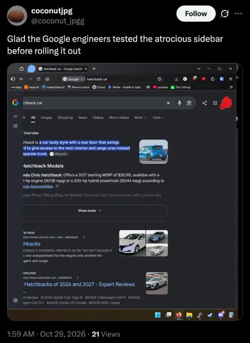Open the browser downloads icon
This screenshot has height=343, width=250.
(x=176, y=79)
